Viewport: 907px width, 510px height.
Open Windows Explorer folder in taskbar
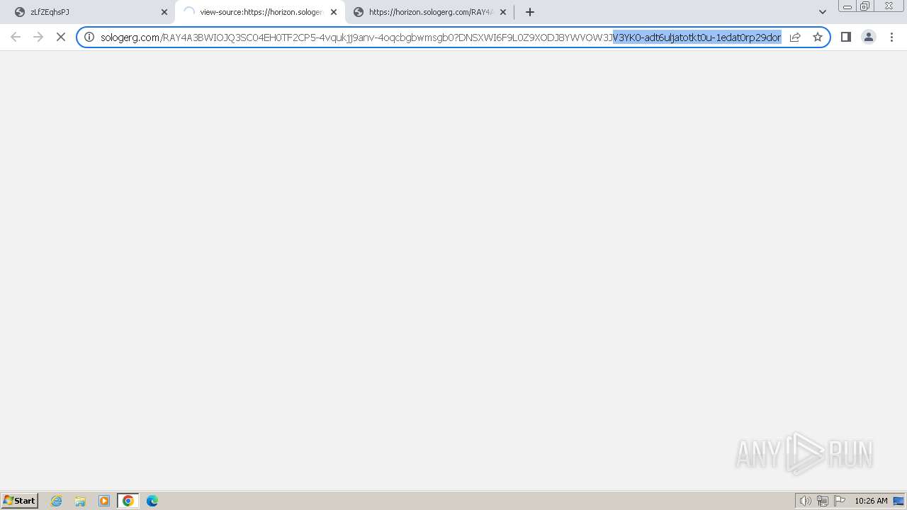pyautogui.click(x=80, y=501)
